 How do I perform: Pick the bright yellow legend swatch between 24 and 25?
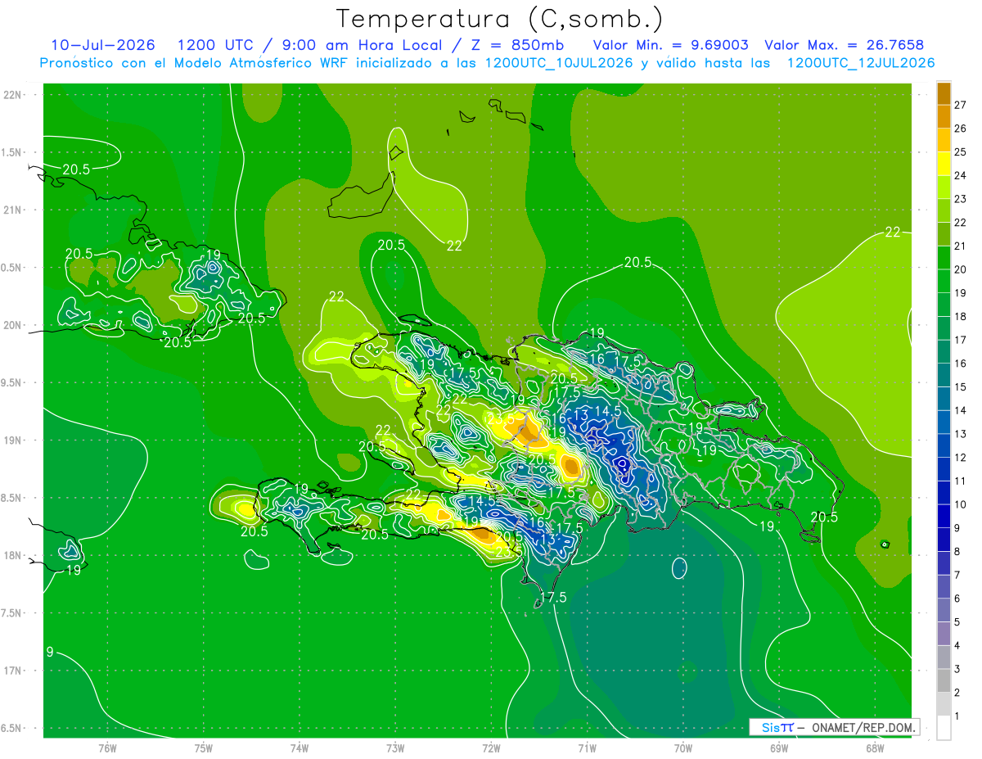(x=944, y=164)
